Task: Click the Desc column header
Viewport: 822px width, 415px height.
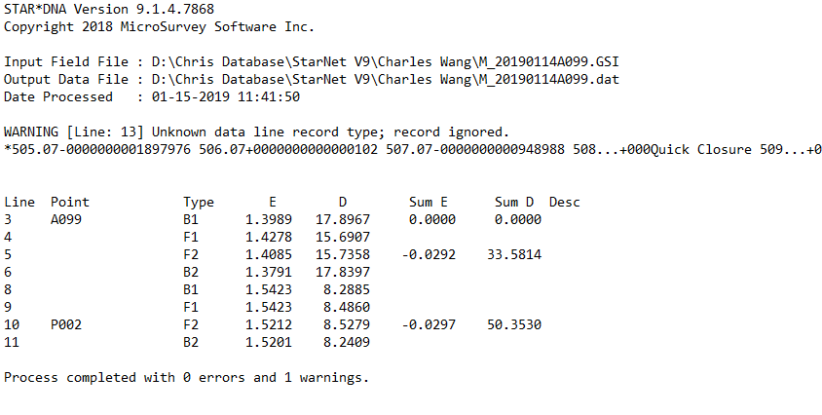Action: (x=565, y=202)
